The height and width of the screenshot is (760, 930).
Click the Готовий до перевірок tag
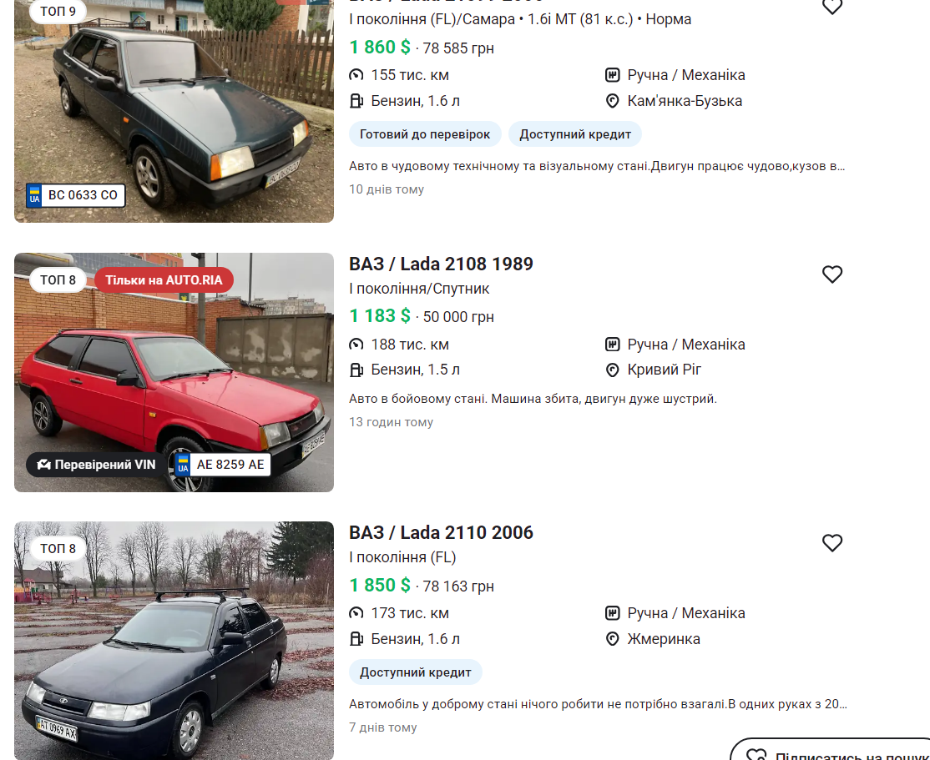pyautogui.click(x=425, y=134)
